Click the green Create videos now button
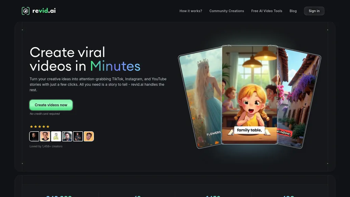350x197 pixels. click(51, 105)
